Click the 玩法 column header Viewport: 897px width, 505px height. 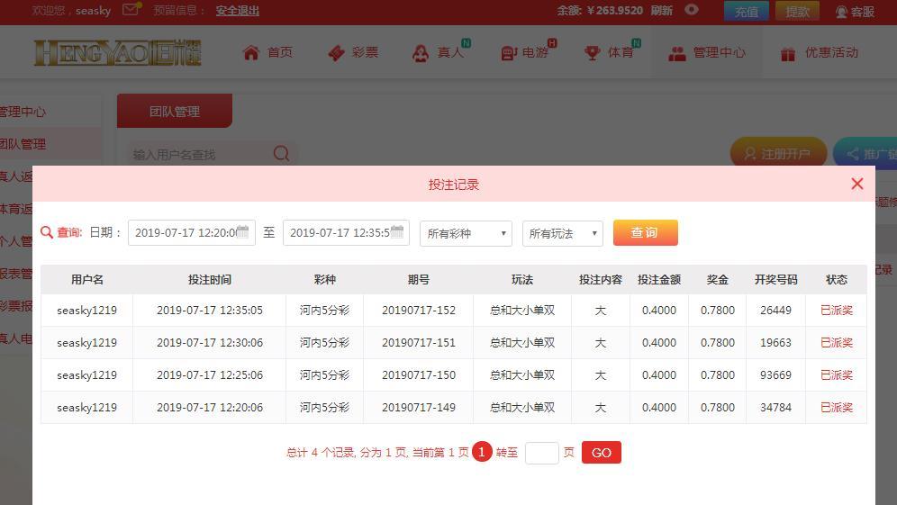click(x=522, y=280)
